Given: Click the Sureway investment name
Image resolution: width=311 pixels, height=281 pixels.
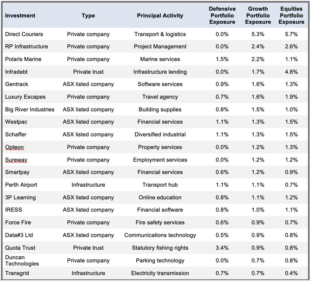Looking at the screenshot, I should pyautogui.click(x=16, y=160).
